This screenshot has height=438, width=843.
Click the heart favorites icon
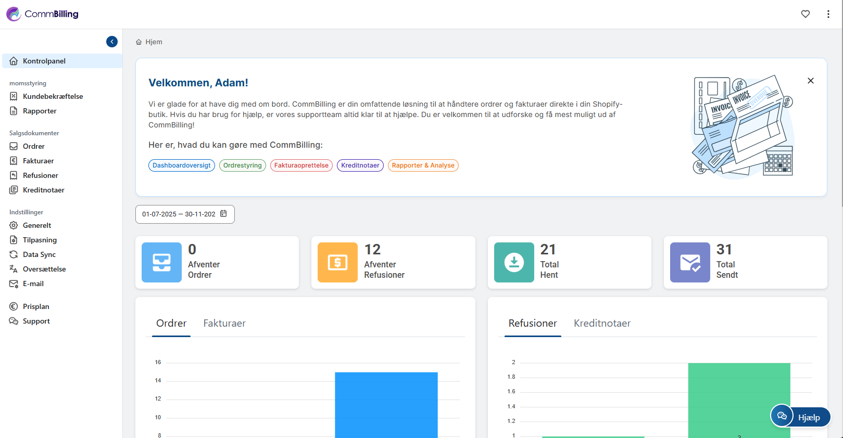805,14
